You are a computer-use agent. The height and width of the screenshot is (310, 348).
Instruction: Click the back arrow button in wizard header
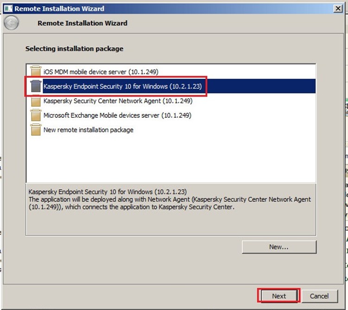11,23
